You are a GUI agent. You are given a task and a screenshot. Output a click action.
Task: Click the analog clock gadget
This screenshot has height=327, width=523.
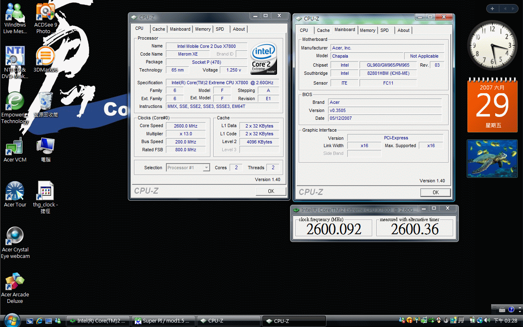click(492, 45)
